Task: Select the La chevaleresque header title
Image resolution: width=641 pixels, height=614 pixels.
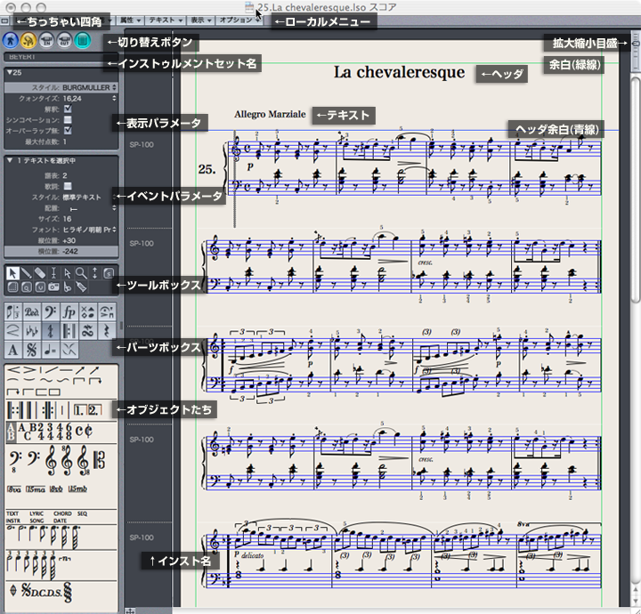Action: (x=399, y=73)
